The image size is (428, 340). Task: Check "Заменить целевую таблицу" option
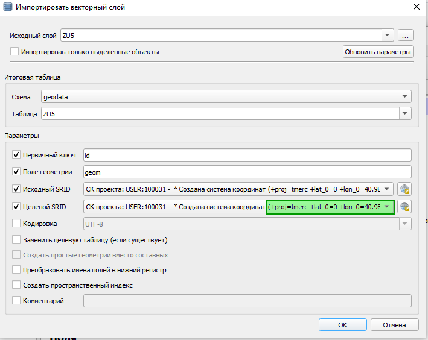click(x=16, y=240)
